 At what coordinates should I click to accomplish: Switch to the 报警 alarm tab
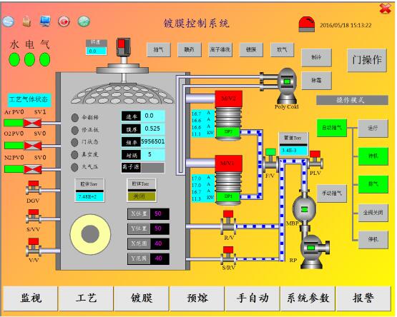click(x=363, y=298)
